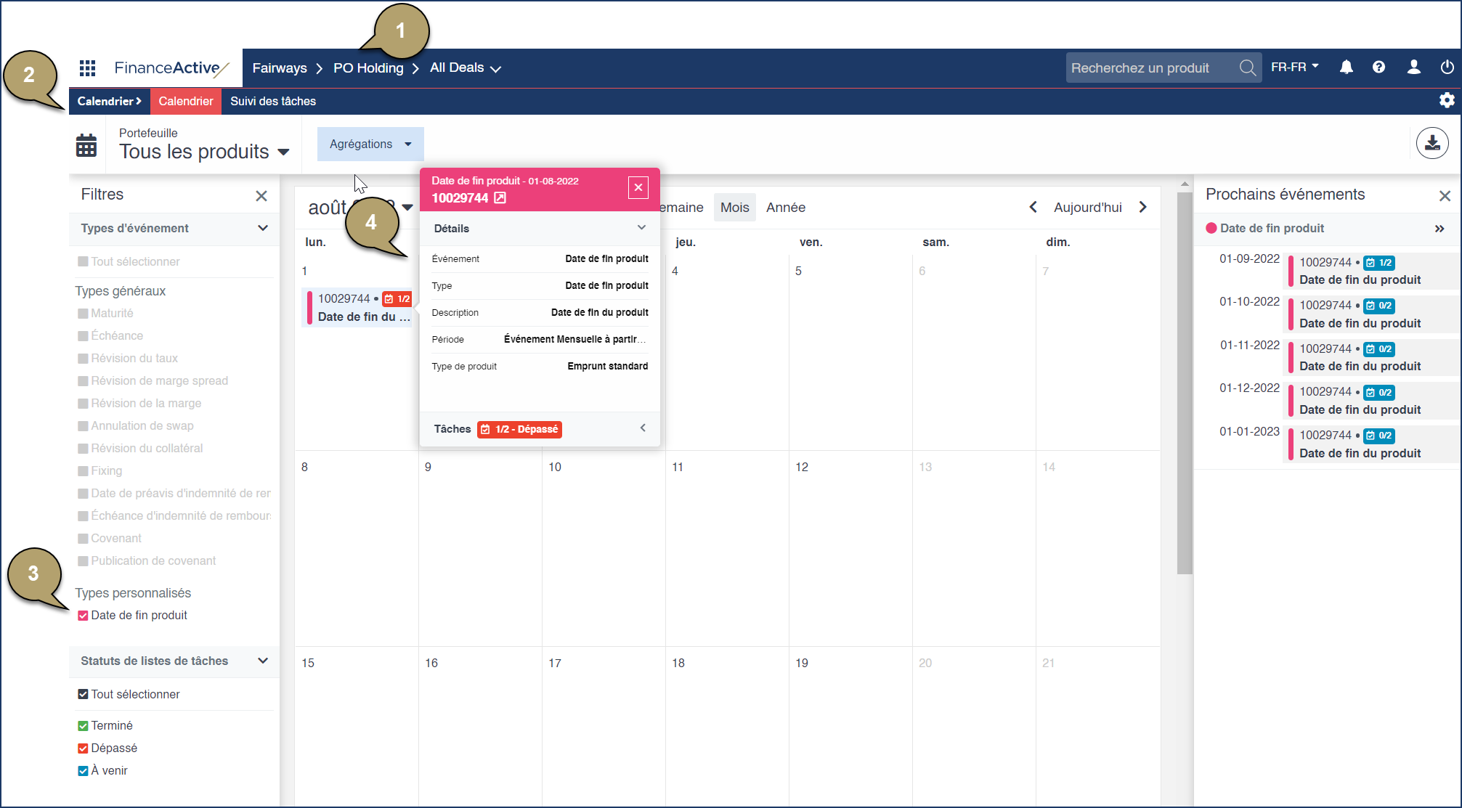Open product 10029744 via the external link icon
Image resolution: width=1462 pixels, height=808 pixels.
500,197
